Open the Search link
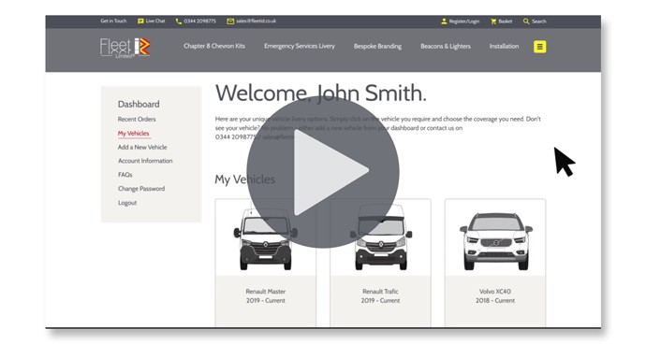This screenshot has height=344, width=646. tap(539, 21)
